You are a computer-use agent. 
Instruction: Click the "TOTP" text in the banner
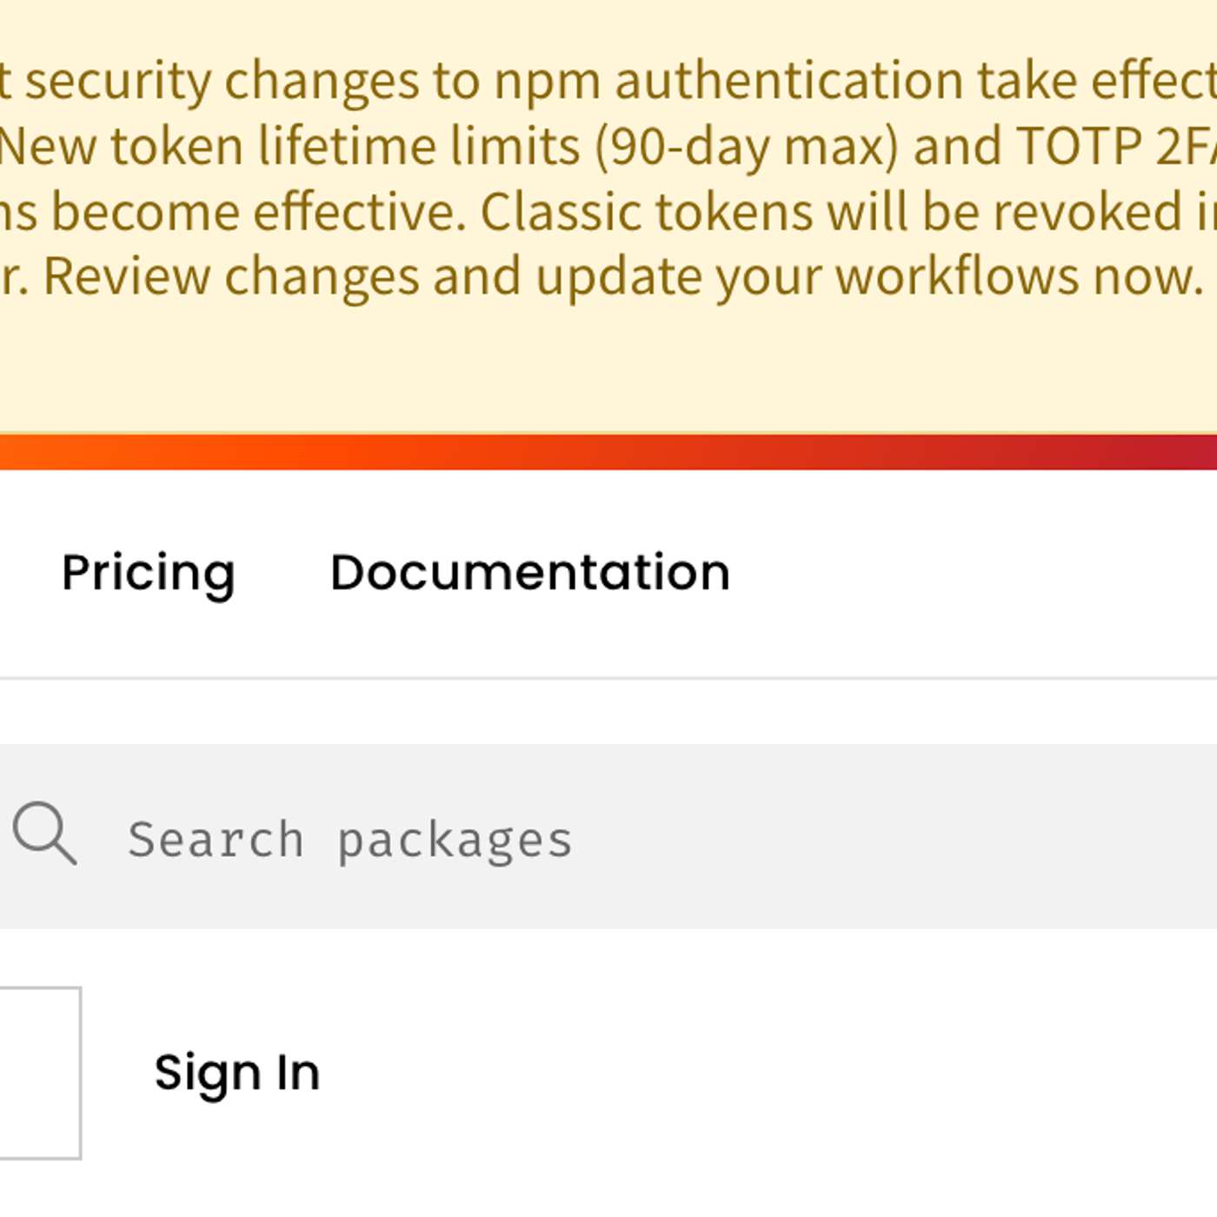(1078, 146)
